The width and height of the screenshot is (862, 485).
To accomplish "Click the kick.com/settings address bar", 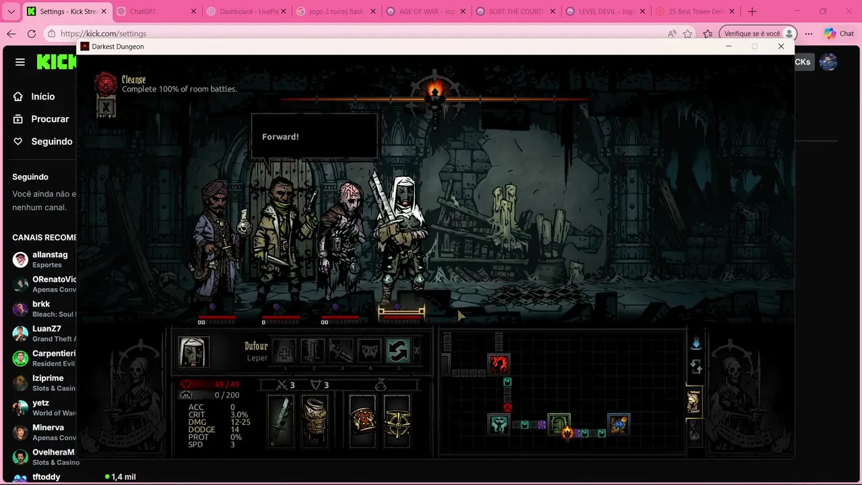I will [x=357, y=34].
